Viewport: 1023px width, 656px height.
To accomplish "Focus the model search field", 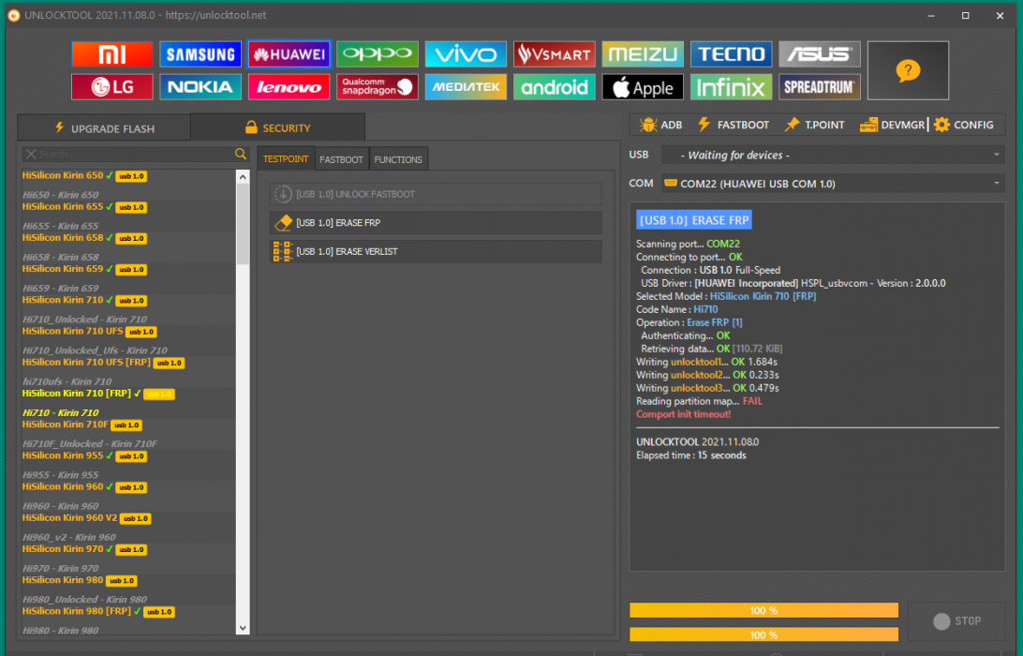I will pos(135,154).
